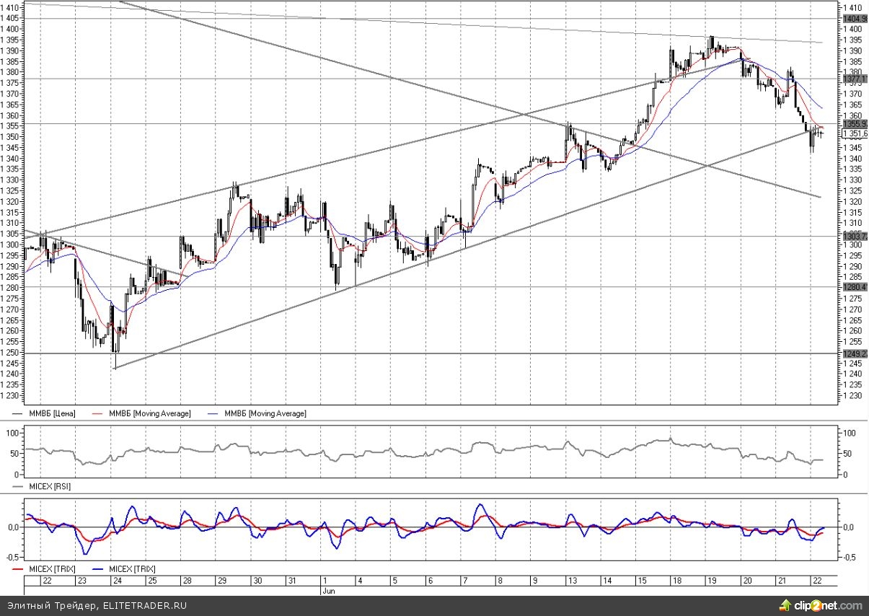Viewport: 869px width, 616px height.
Task: Click date 28 on the time axis
Action: click(185, 581)
